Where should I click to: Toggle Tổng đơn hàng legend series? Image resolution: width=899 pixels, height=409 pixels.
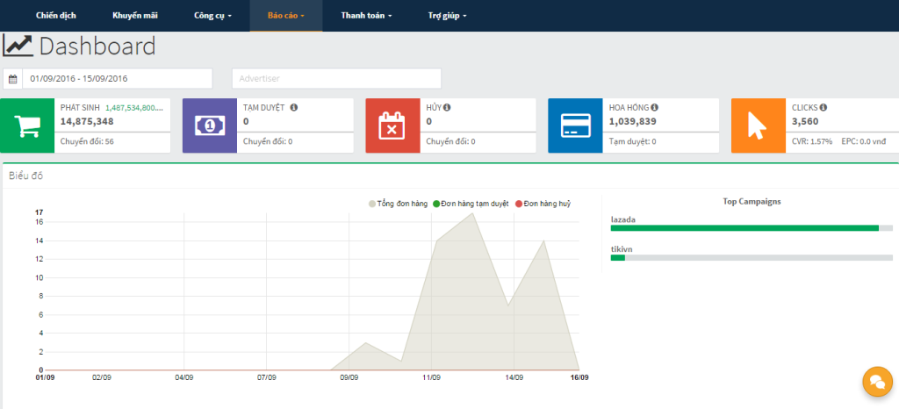(x=398, y=204)
